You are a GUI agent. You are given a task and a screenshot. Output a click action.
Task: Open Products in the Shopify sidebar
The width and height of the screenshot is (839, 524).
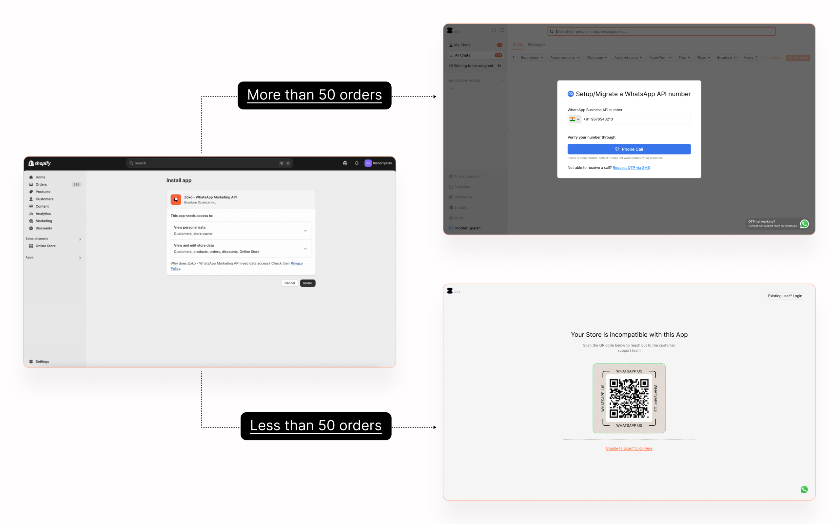click(43, 192)
